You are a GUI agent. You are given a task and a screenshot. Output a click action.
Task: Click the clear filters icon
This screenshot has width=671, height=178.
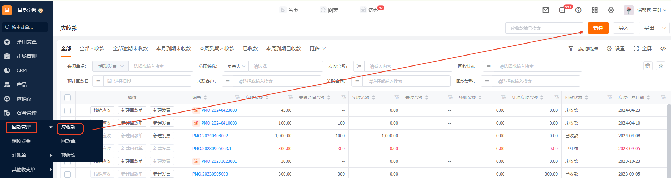(648, 66)
